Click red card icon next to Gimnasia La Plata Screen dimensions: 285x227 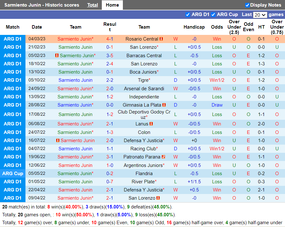(164, 105)
